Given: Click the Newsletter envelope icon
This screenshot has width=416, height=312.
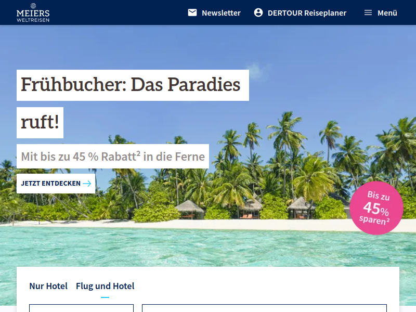Looking at the screenshot, I should 192,12.
